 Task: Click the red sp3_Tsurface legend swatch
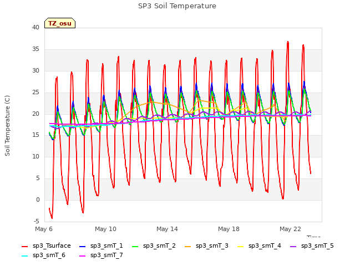pos(24,246)
